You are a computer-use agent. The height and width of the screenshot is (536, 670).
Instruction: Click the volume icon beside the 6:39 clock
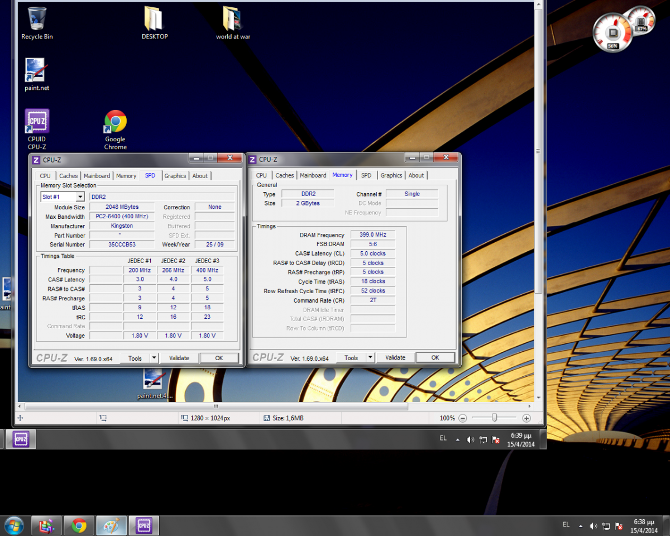(x=470, y=440)
